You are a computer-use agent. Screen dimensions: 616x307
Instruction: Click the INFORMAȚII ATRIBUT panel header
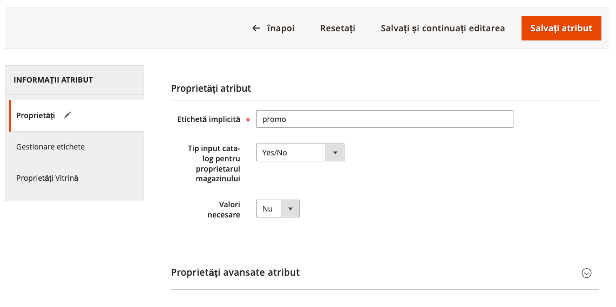point(75,80)
